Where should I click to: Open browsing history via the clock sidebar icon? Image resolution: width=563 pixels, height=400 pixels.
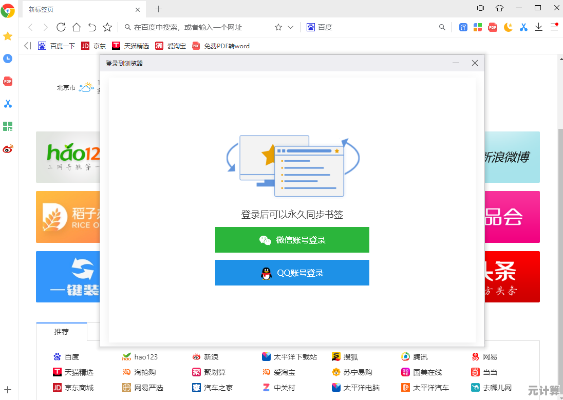tap(8, 59)
